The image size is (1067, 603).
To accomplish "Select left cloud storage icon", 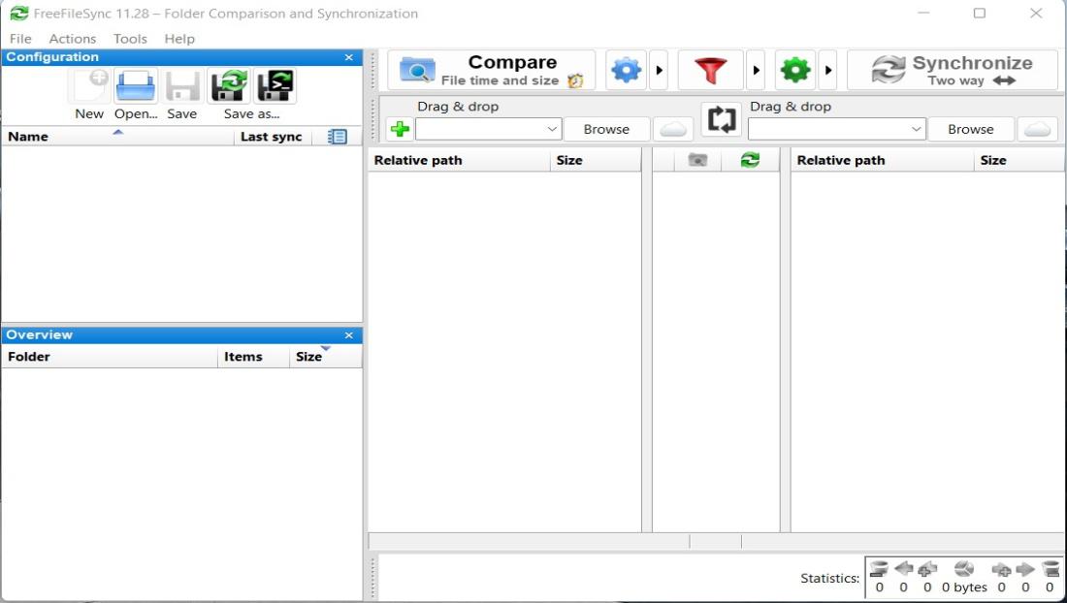I will 673,129.
